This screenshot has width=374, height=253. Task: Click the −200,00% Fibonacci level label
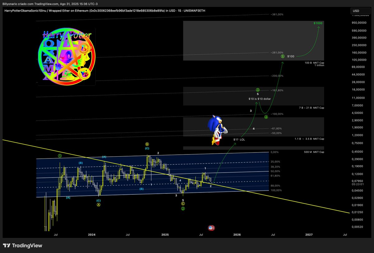click(x=277, y=76)
